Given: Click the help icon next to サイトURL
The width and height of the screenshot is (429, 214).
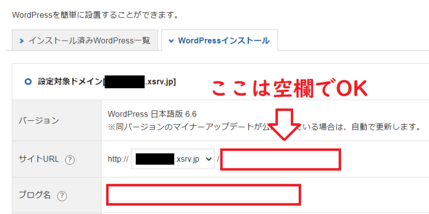Looking at the screenshot, I should pos(70,159).
